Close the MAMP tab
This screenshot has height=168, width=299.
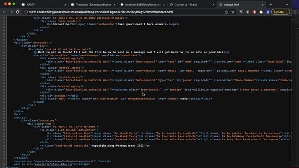[65, 5]
